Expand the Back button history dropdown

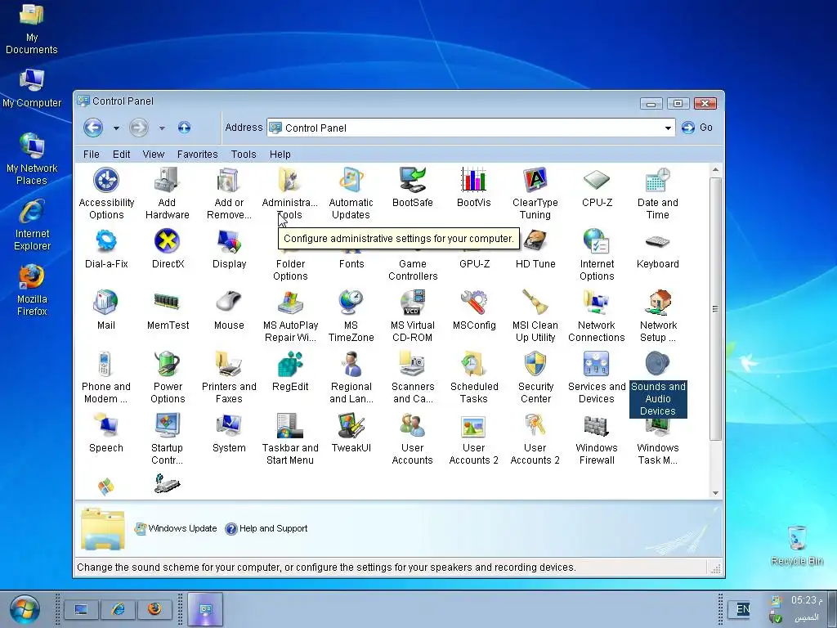[116, 128]
